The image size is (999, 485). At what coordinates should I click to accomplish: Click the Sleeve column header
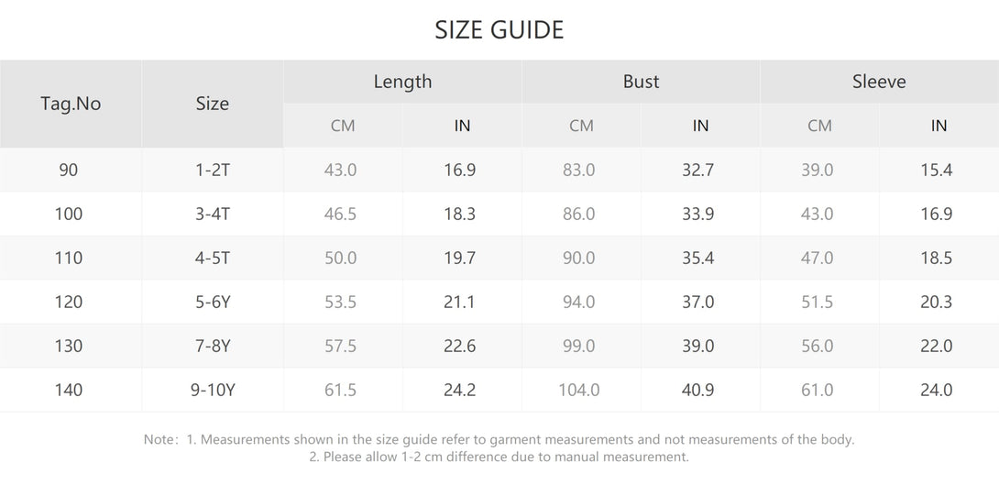[x=879, y=82]
